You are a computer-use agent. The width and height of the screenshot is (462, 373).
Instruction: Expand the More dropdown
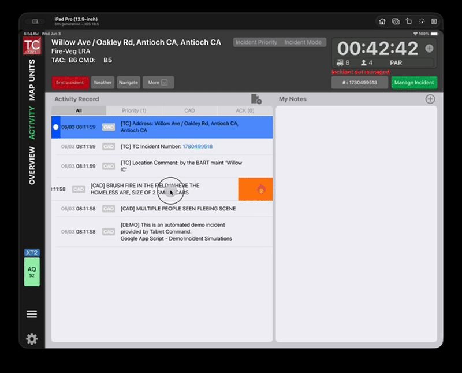point(158,83)
